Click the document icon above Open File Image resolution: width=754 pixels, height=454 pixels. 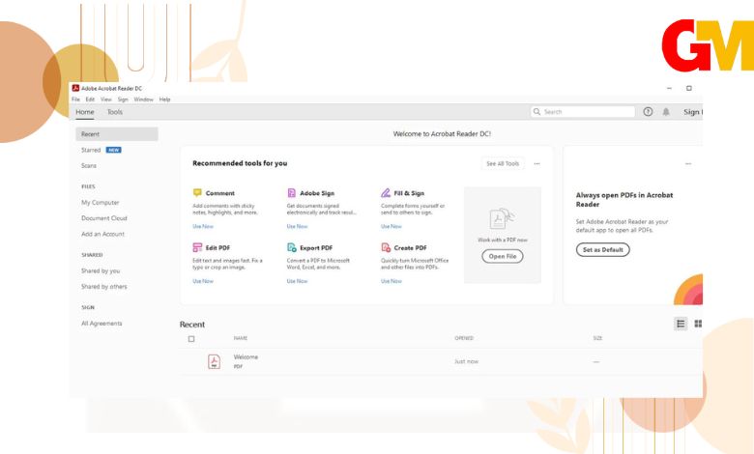502,219
